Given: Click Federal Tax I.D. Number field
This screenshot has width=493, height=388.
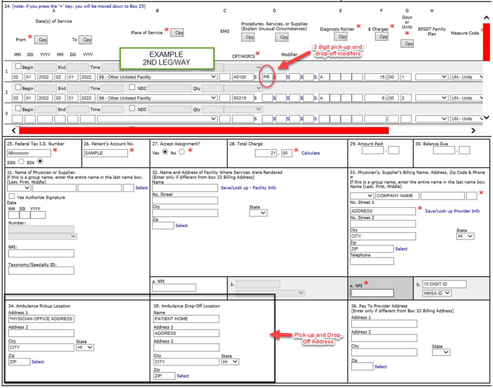Looking at the screenshot, I should (x=29, y=153).
